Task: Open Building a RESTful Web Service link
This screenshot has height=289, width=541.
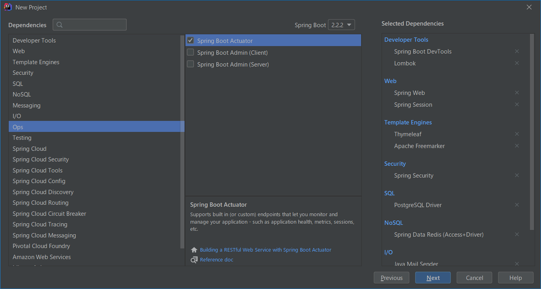Action: (266, 250)
